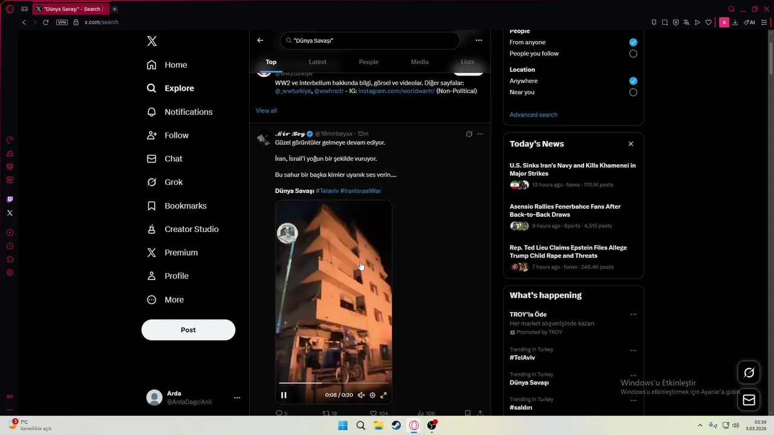The image size is (774, 435).
Task: Open Chat from the sidebar
Action: click(164, 158)
